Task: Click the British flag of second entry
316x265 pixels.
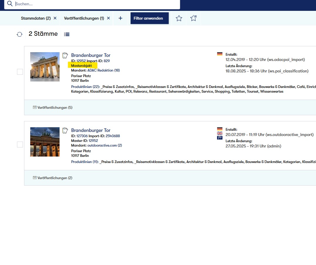Action: (219, 133)
